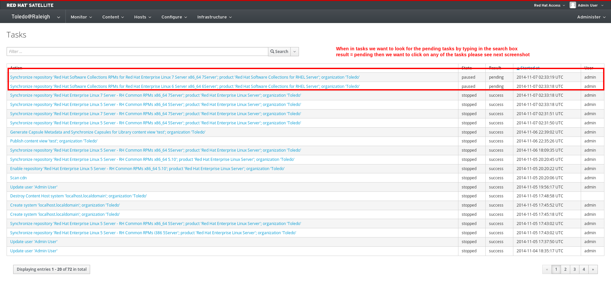Click the next page arrow button

593,269
